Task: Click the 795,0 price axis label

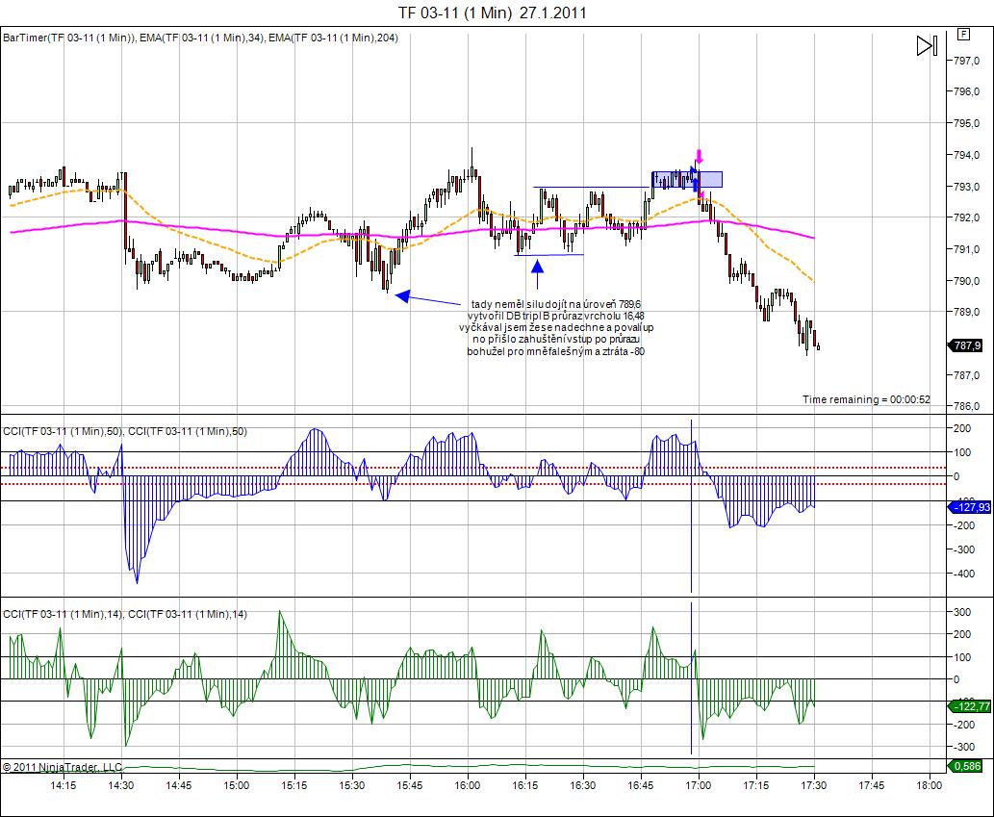Action: [967, 123]
